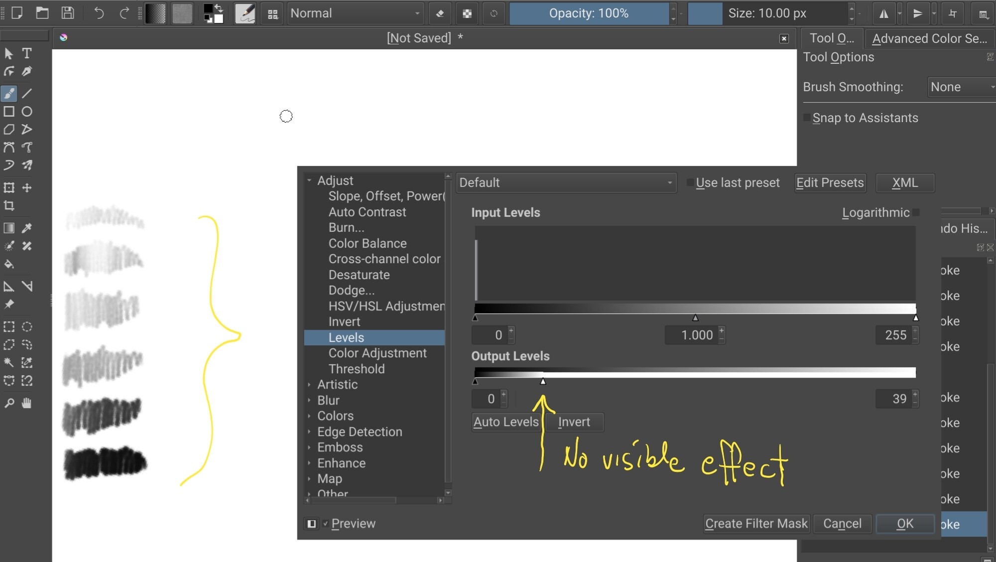
Task: Open the Normal blending mode dropdown
Action: point(355,13)
